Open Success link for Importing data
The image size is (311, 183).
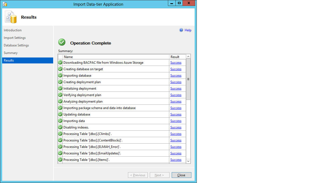click(176, 121)
